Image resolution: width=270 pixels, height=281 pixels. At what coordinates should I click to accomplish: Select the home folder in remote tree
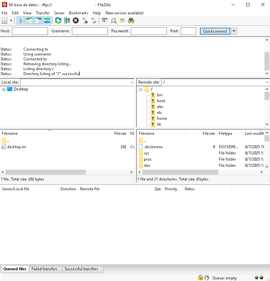tap(162, 118)
